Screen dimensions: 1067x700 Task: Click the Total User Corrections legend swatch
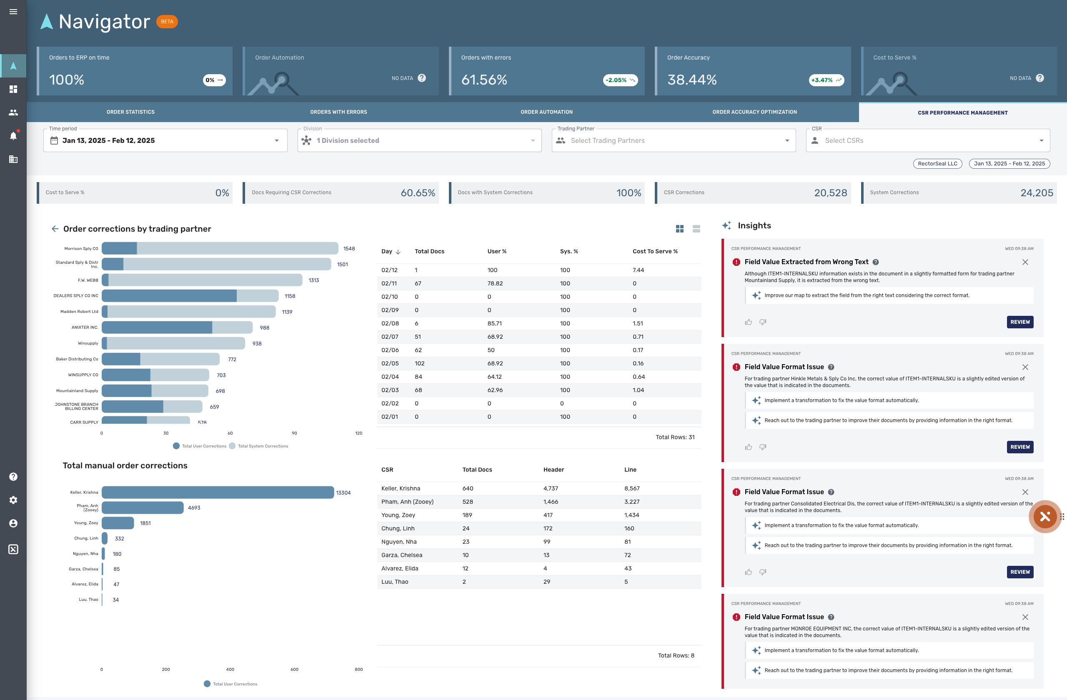tap(176, 446)
